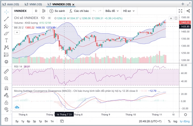Set range to 1n
Viewport: 193px width, 126px height.
(52, 121)
